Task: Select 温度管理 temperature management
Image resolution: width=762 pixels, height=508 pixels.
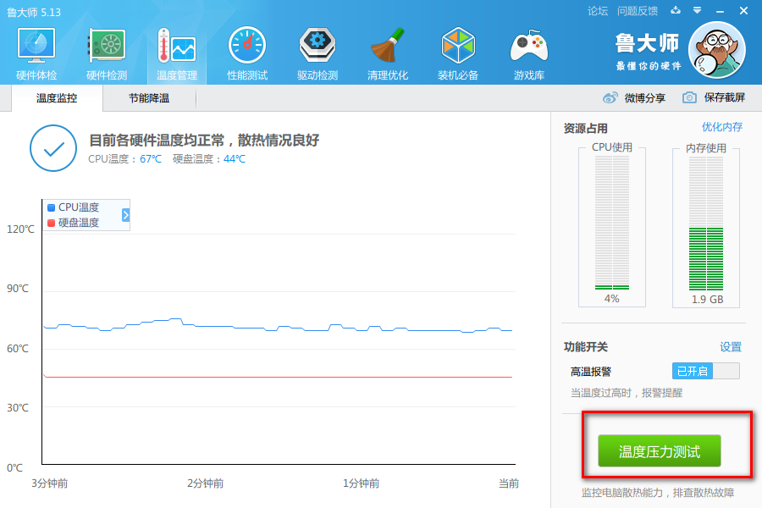Action: (x=177, y=53)
